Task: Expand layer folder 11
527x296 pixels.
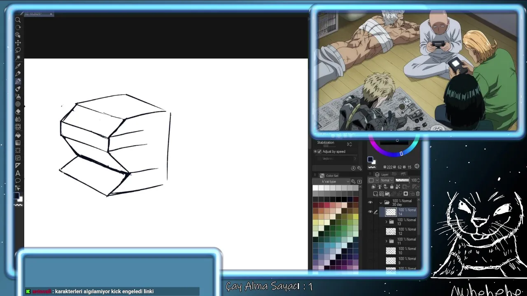Action: point(386,241)
